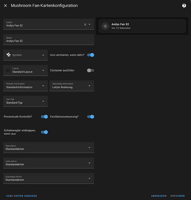This screenshot has width=191, height=200.
Task: Click the Name text field
Action: click(x=49, y=40)
